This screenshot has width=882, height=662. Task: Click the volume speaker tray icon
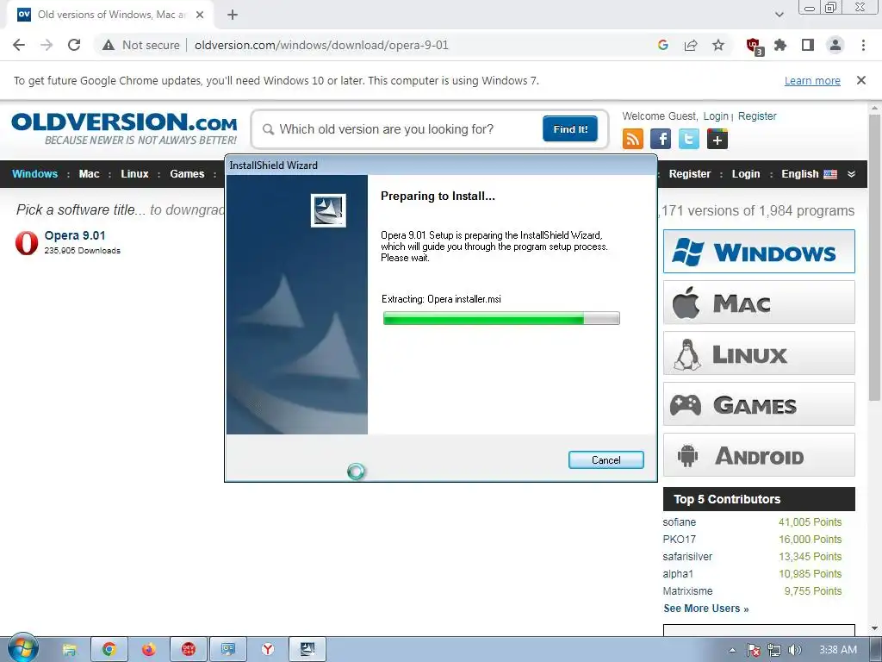pos(794,650)
